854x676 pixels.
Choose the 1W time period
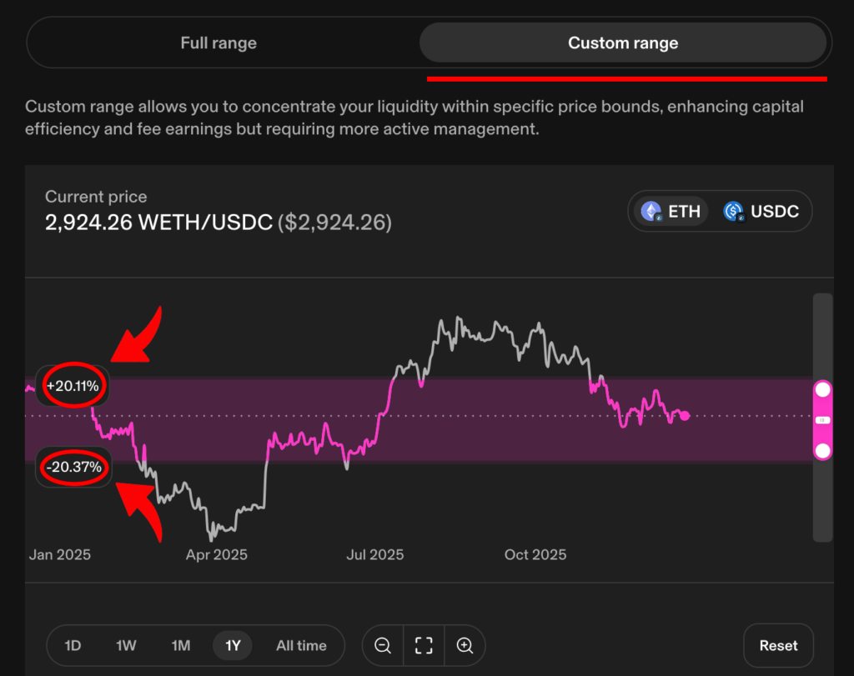[126, 645]
